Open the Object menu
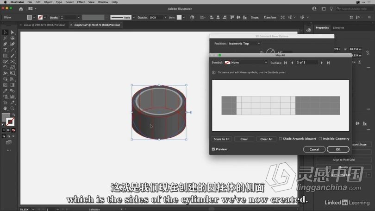The image size is (375, 211). (48, 2)
